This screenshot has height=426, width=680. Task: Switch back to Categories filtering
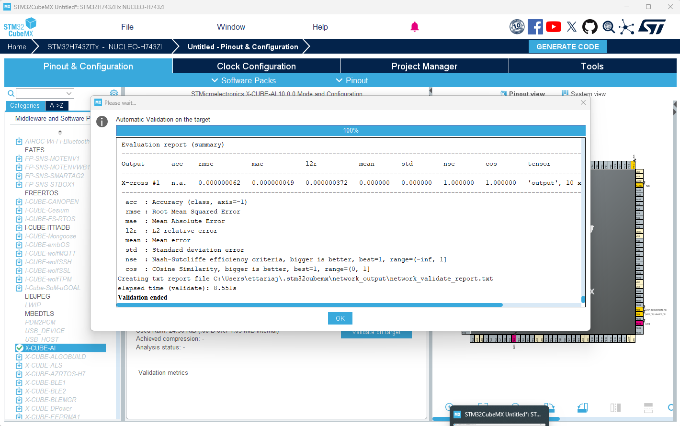pos(24,106)
